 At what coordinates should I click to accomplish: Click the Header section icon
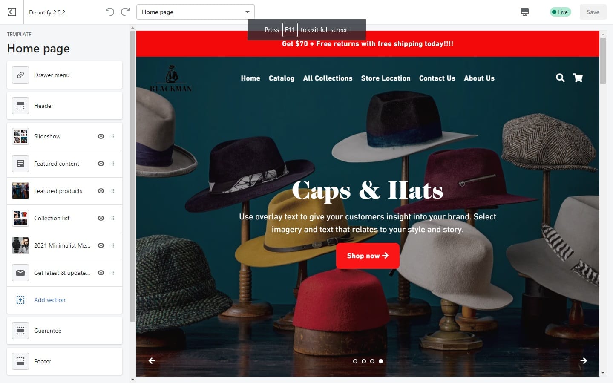[20, 106]
